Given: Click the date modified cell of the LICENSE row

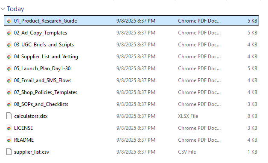Looking at the screenshot, I should [x=136, y=128].
